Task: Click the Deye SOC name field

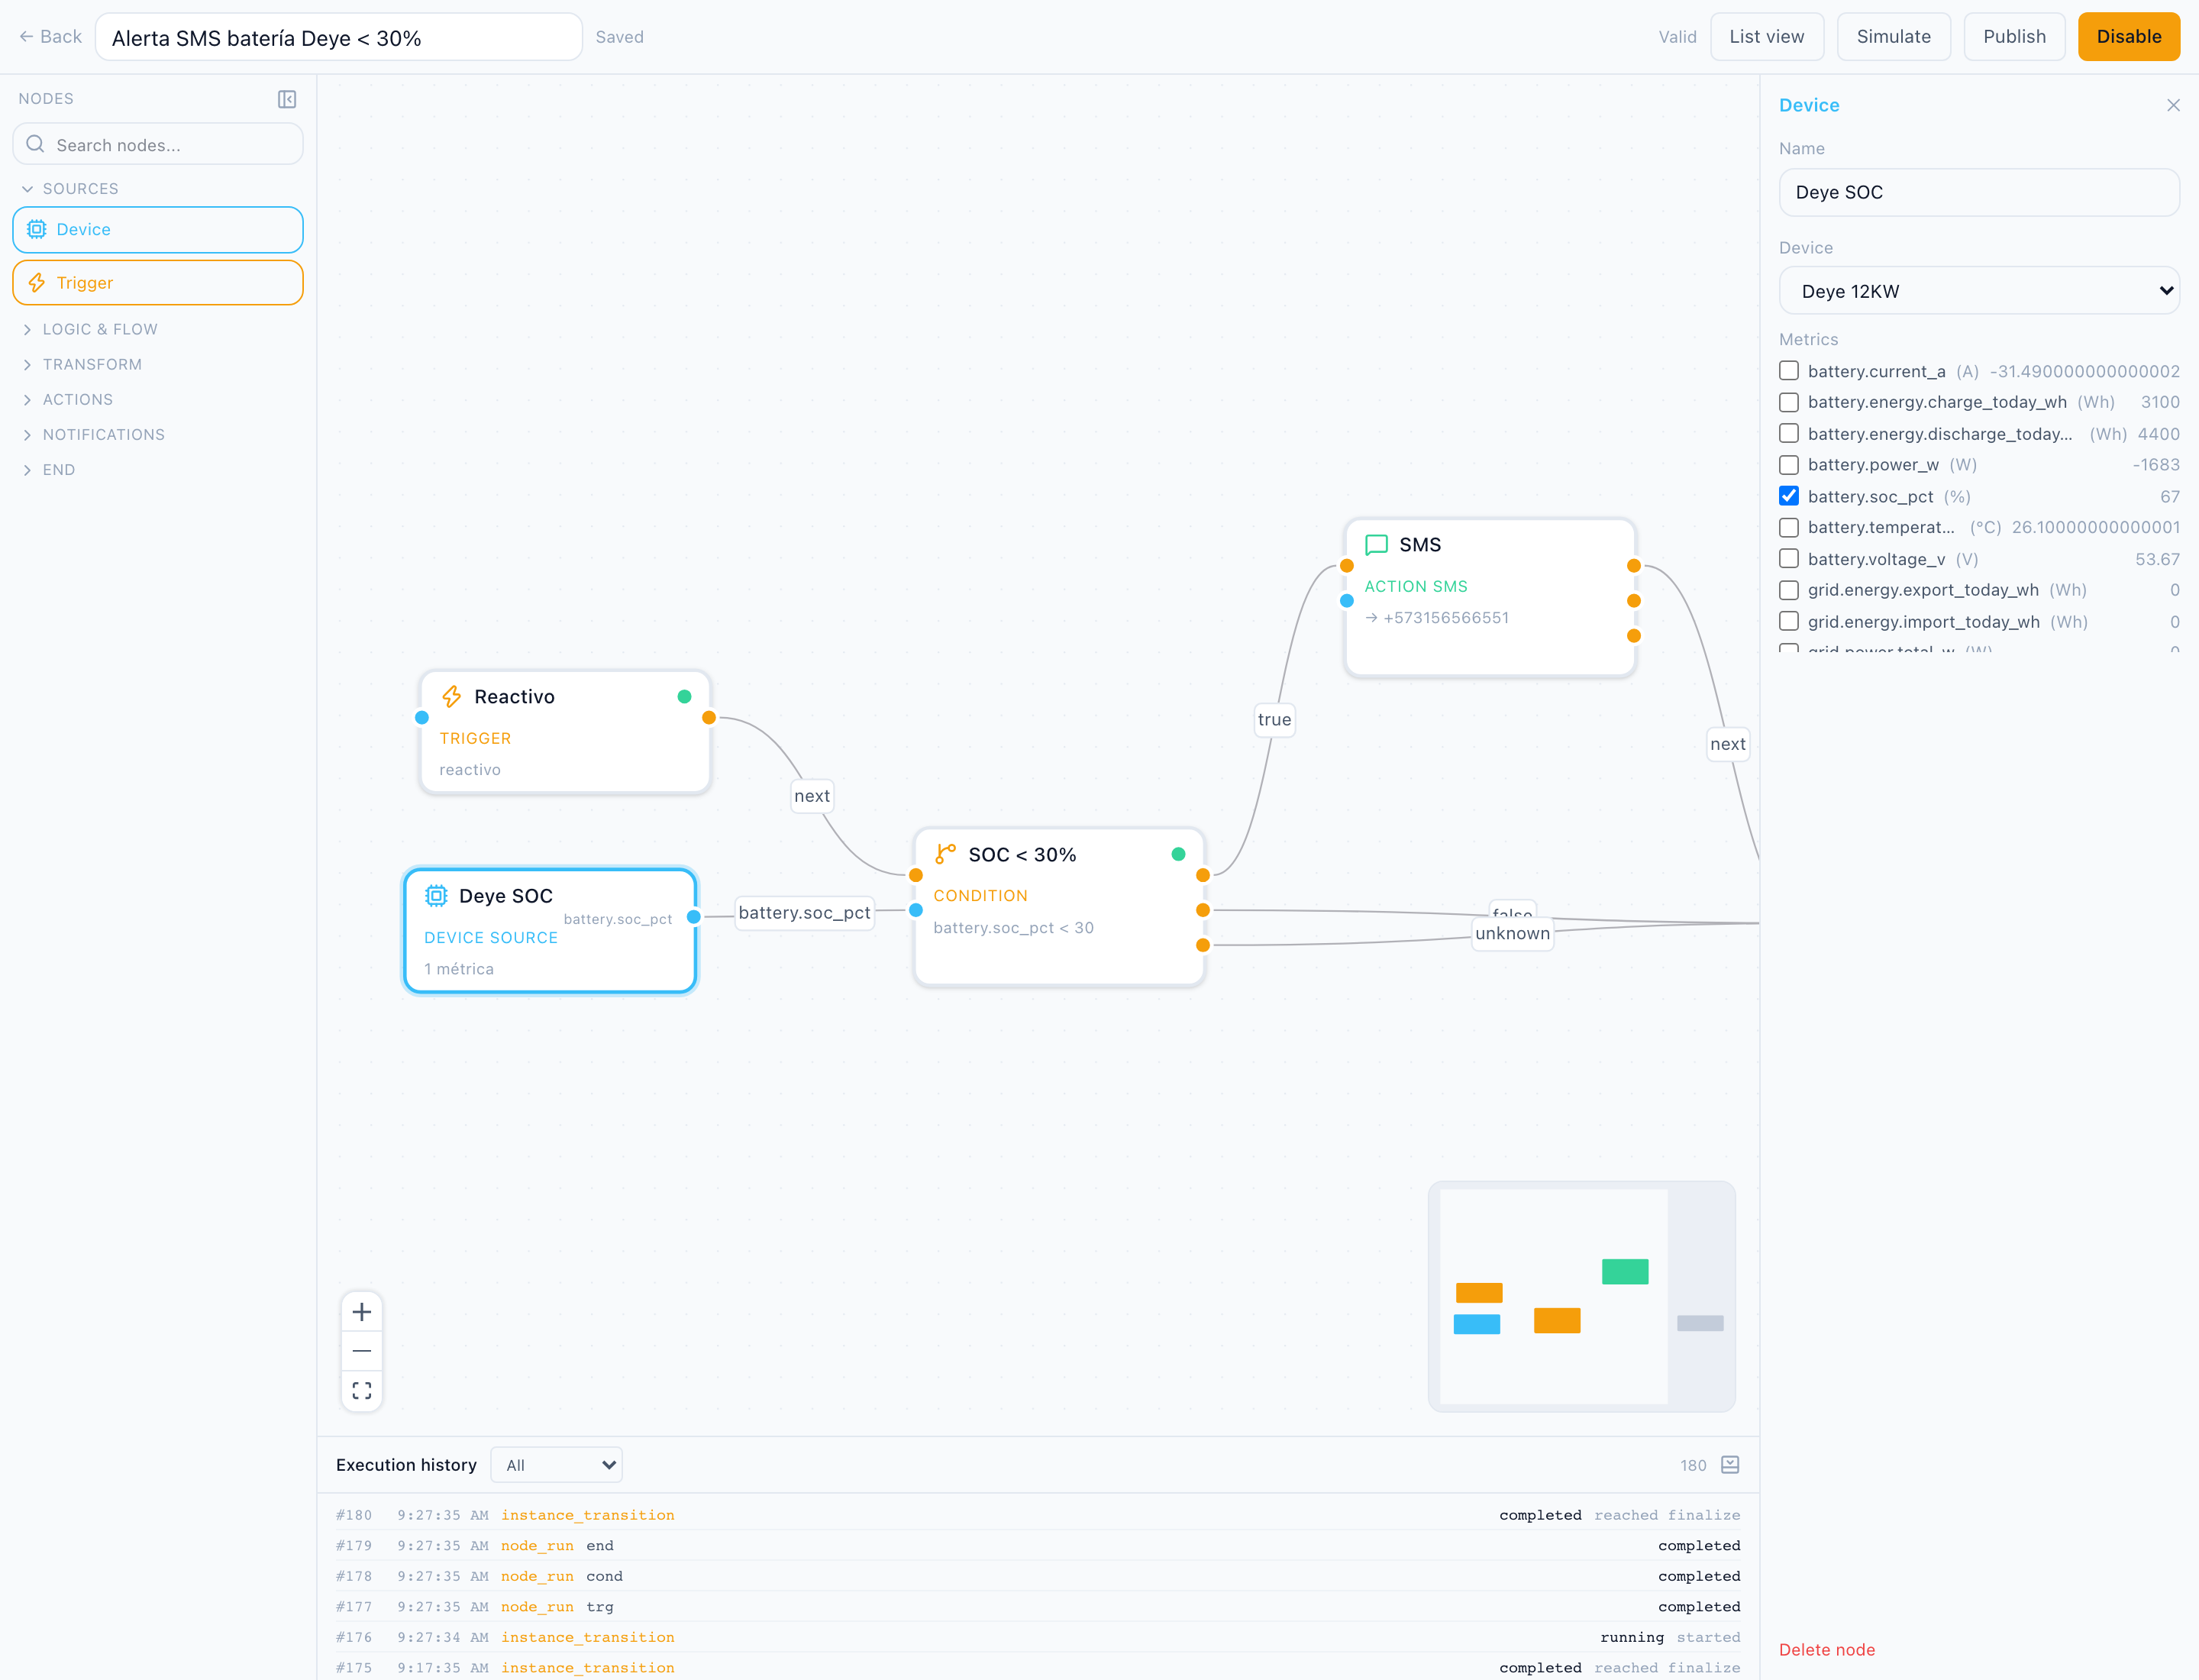Action: pos(1979,192)
